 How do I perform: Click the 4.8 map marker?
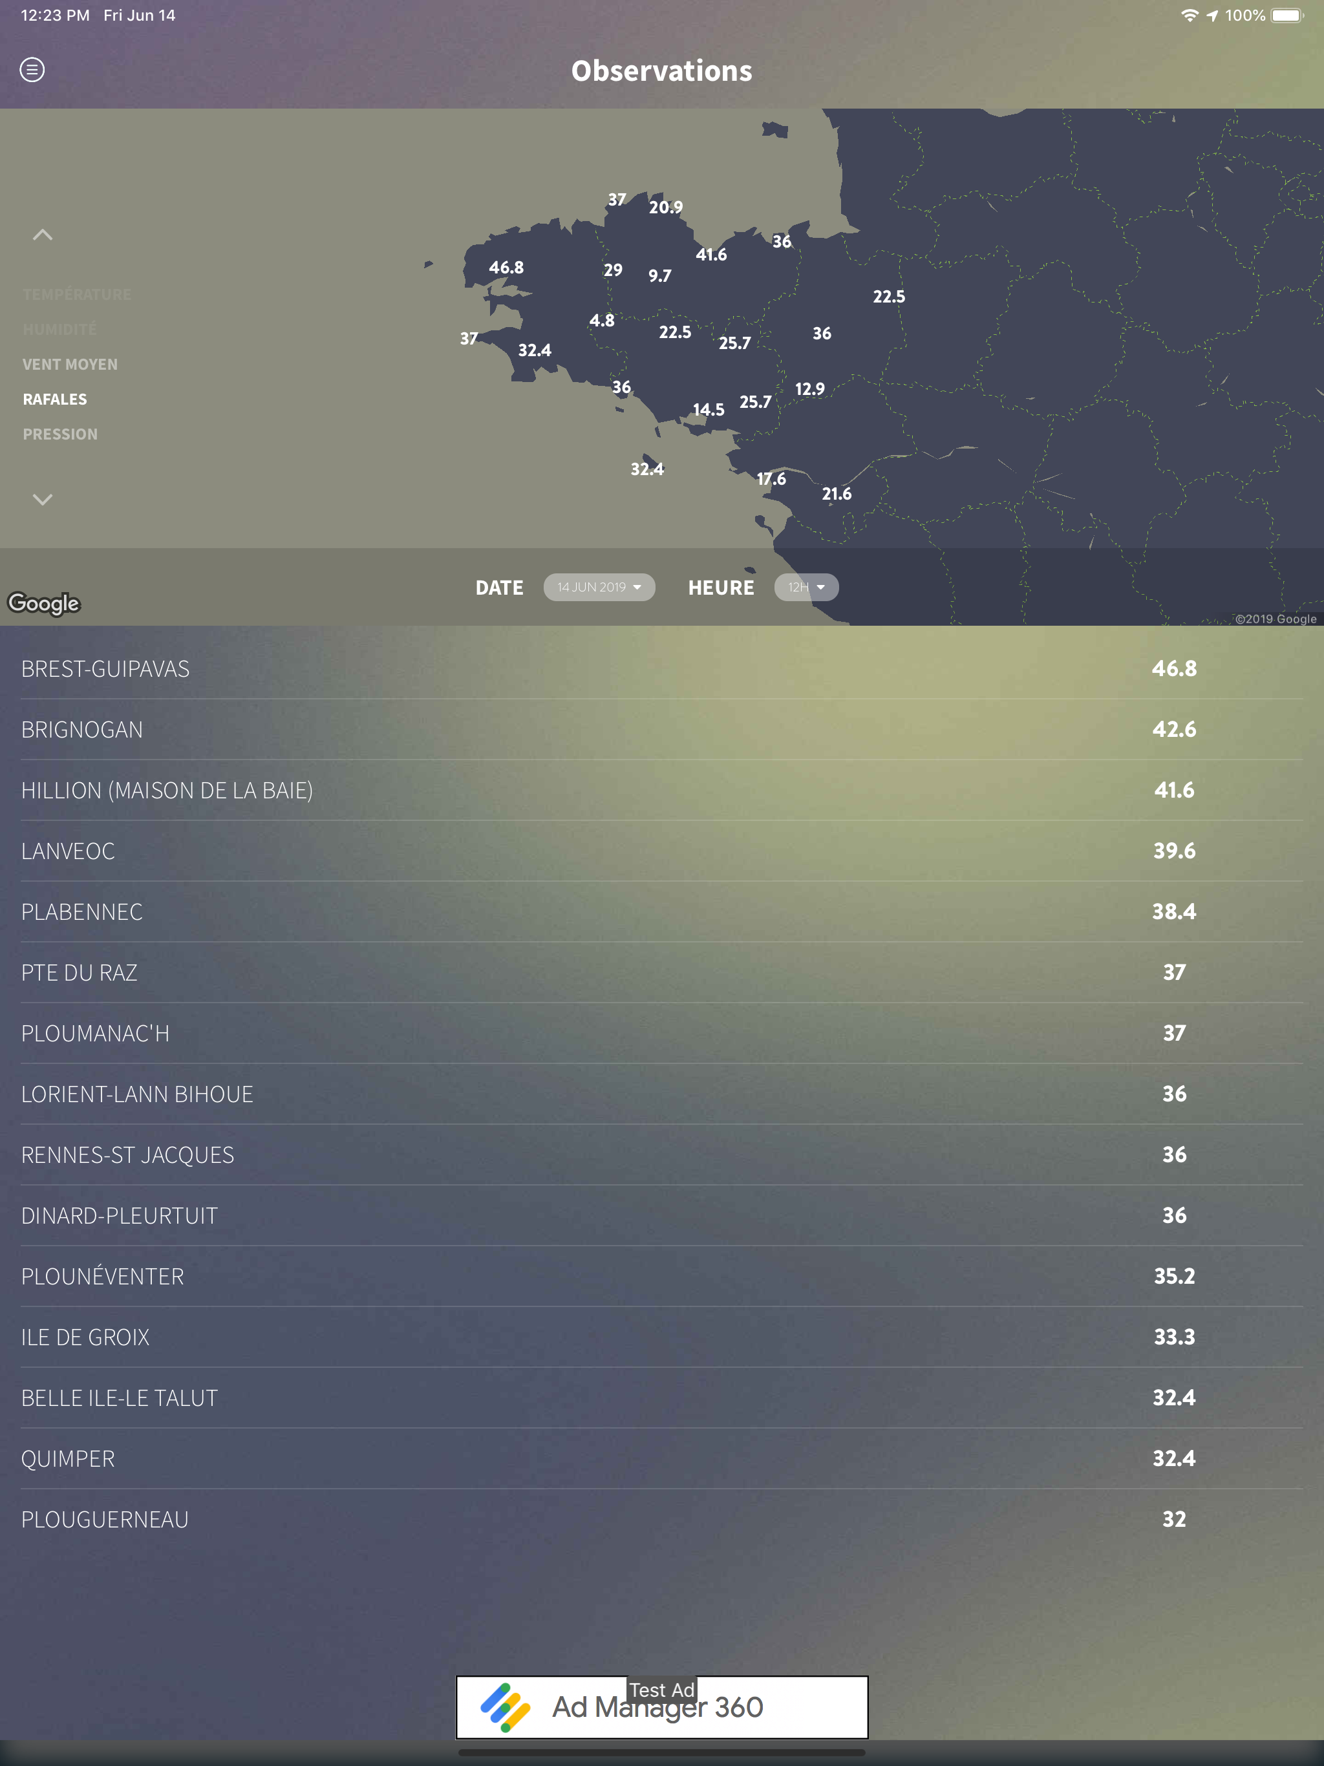[601, 321]
